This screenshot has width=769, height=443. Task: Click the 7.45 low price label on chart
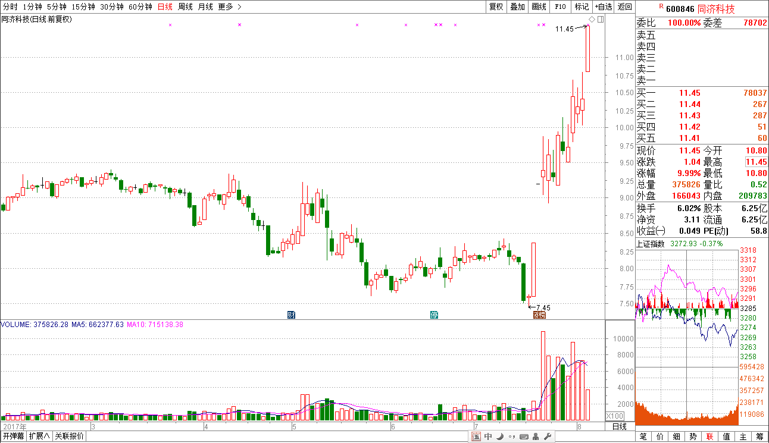tap(543, 307)
